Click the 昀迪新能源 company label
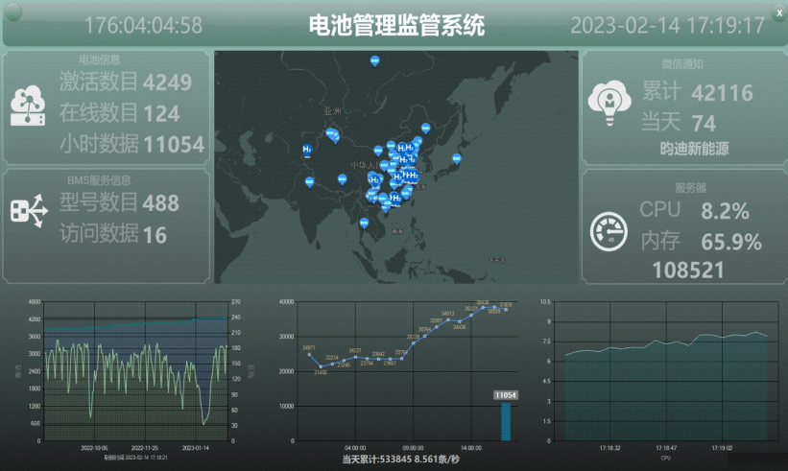788x471 pixels. tap(695, 149)
